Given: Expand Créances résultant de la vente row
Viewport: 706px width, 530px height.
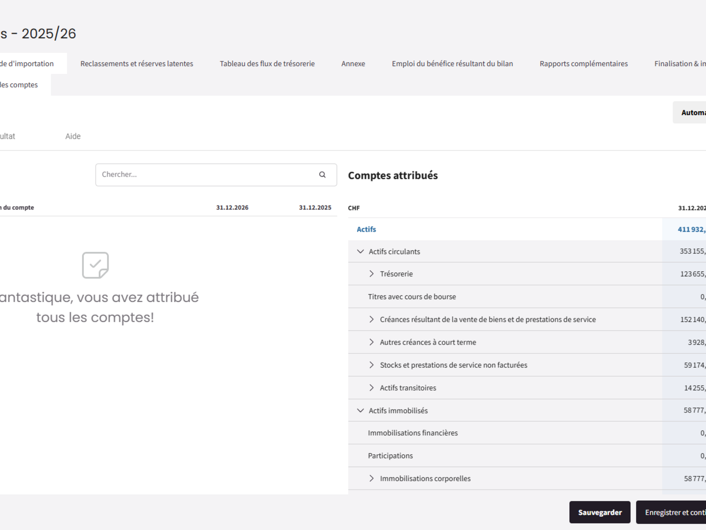Looking at the screenshot, I should tap(372, 319).
